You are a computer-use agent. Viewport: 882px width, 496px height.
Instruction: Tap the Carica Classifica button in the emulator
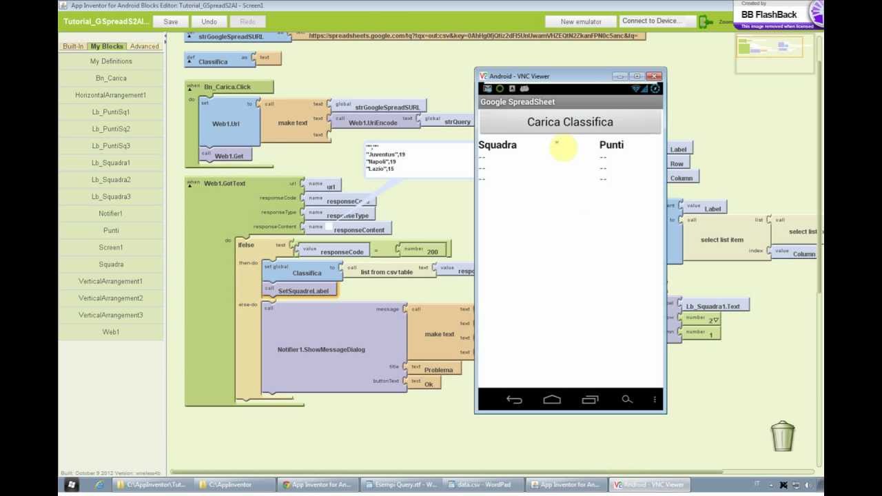point(570,122)
